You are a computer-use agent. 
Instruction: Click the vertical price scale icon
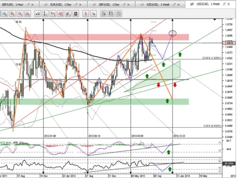point(46,14)
